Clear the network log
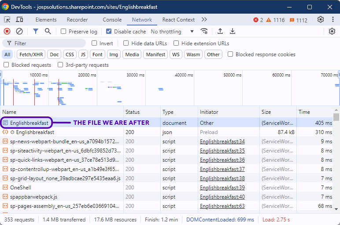Screen dimensions: 340x225 19,31
